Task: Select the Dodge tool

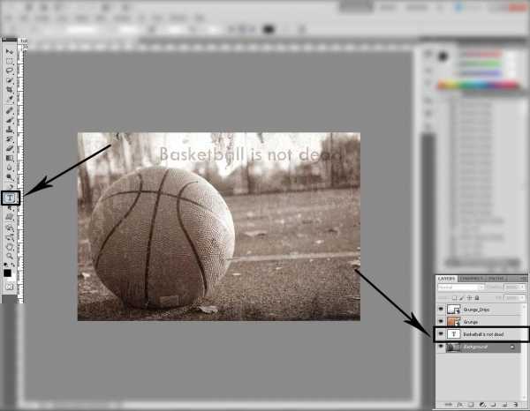Action: point(10,176)
